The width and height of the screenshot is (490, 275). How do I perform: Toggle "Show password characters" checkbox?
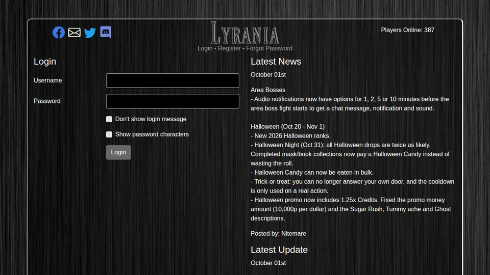(109, 134)
